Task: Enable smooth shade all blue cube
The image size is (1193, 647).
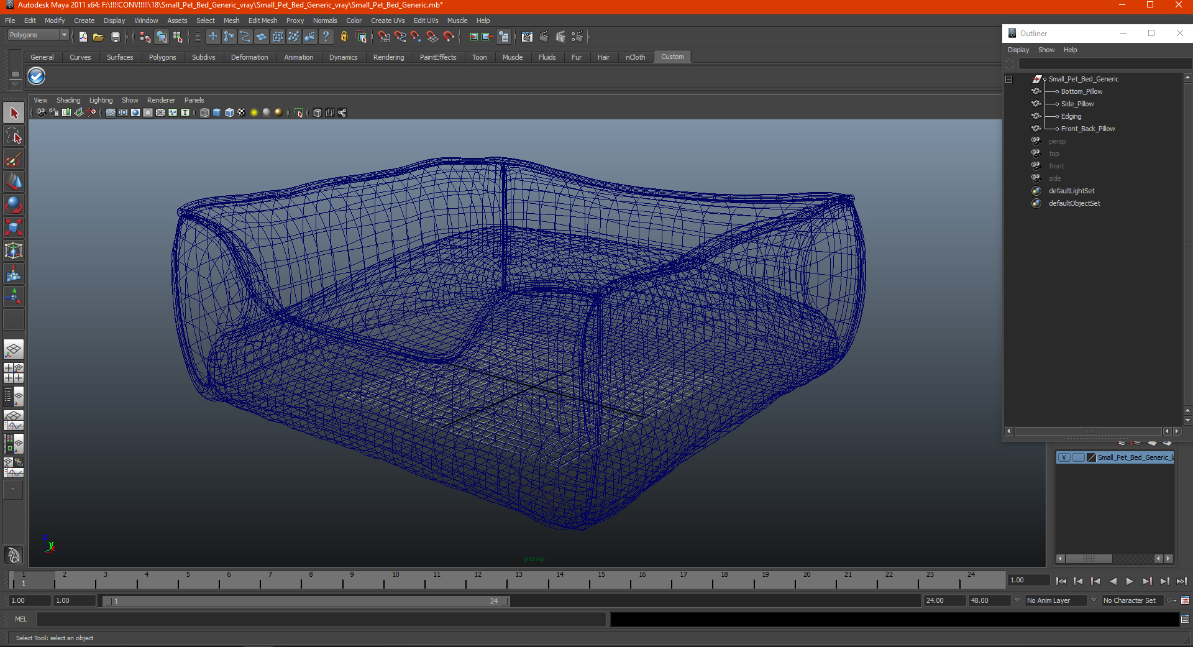Action: (217, 112)
